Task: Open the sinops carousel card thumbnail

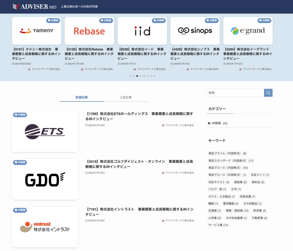Action: [195, 31]
